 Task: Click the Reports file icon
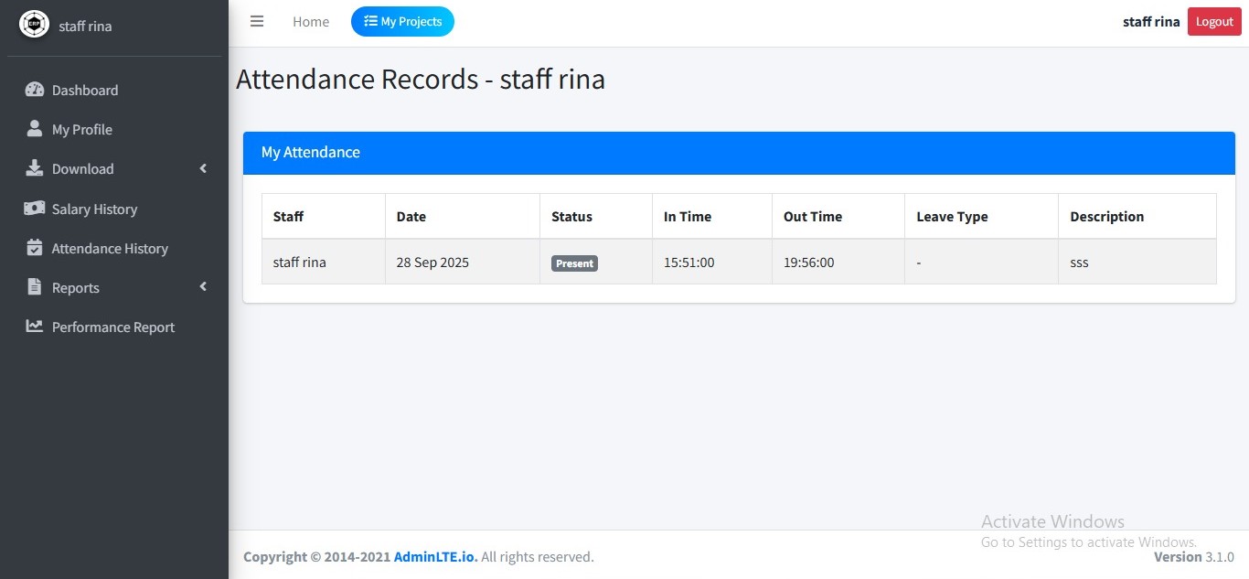pyautogui.click(x=34, y=287)
